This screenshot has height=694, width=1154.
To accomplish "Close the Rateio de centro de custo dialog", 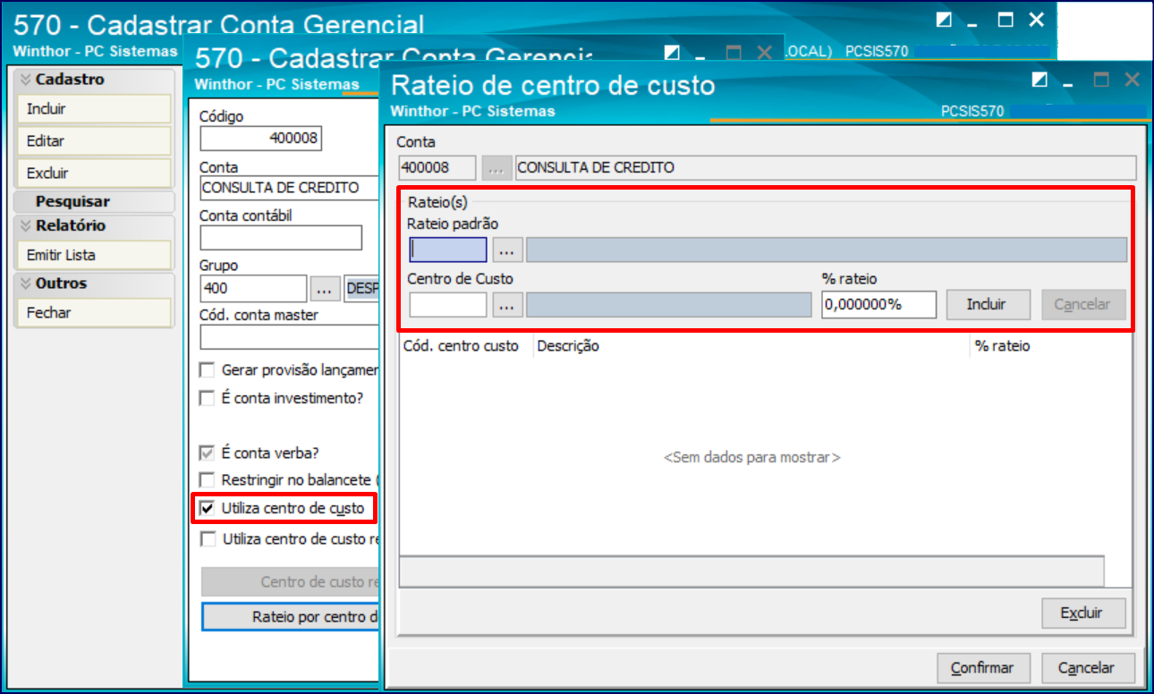I will [1132, 80].
